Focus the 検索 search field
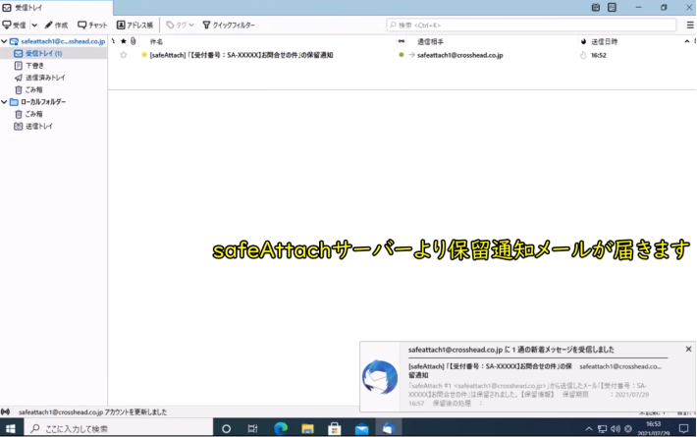 [x=532, y=25]
